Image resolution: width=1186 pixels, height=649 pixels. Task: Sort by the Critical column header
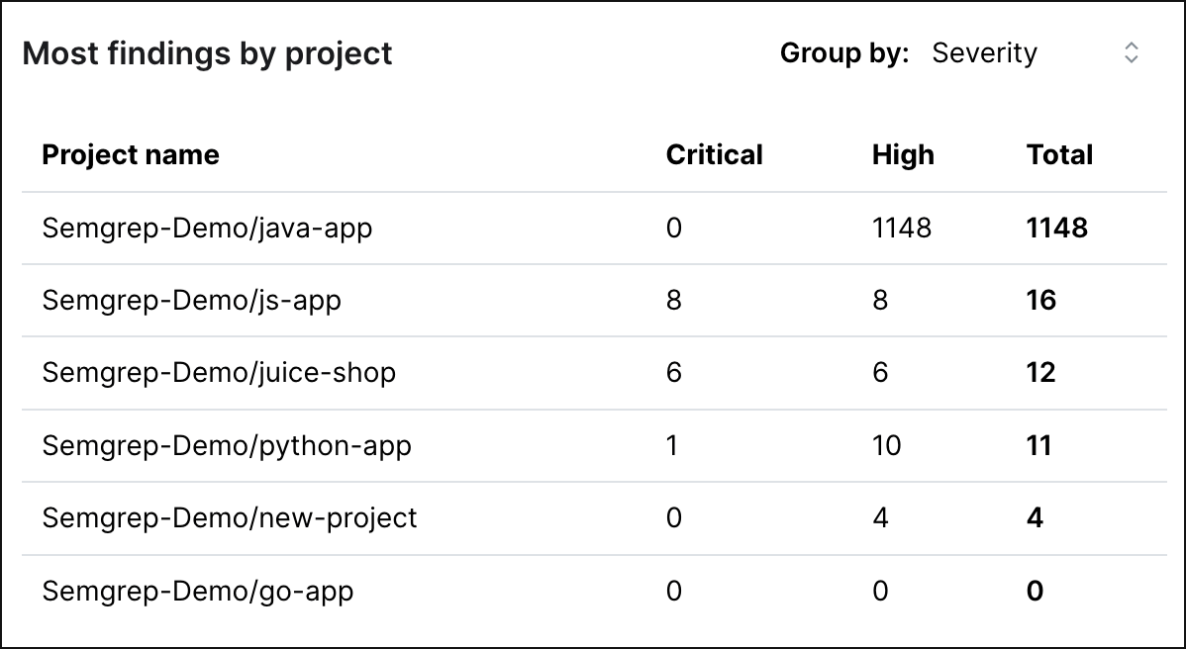click(715, 154)
